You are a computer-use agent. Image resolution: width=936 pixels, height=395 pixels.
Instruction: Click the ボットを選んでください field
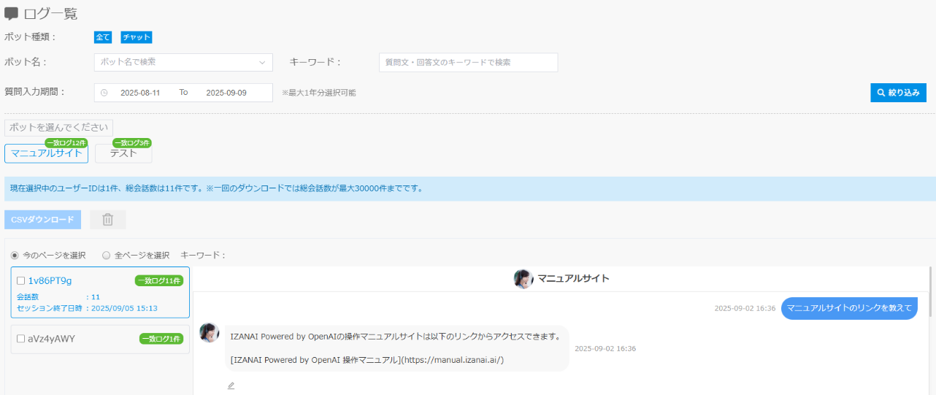click(x=59, y=128)
